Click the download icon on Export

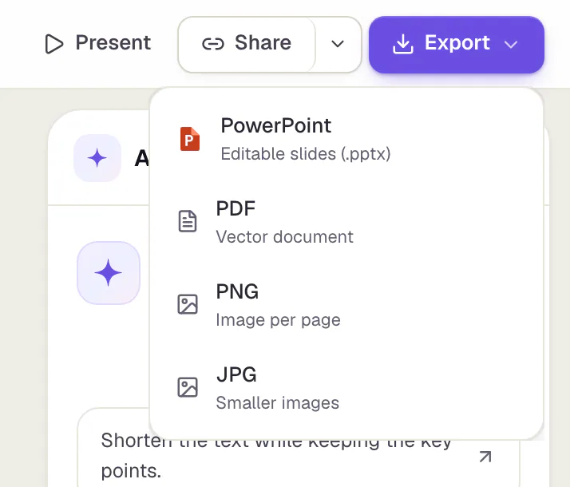[403, 45]
